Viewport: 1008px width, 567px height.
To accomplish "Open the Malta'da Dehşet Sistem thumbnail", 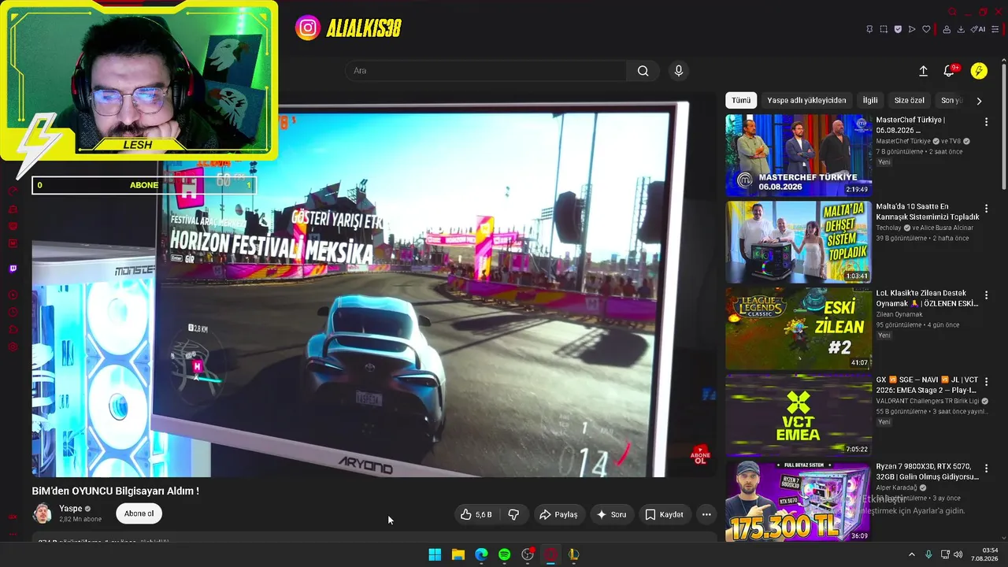I will coord(799,242).
